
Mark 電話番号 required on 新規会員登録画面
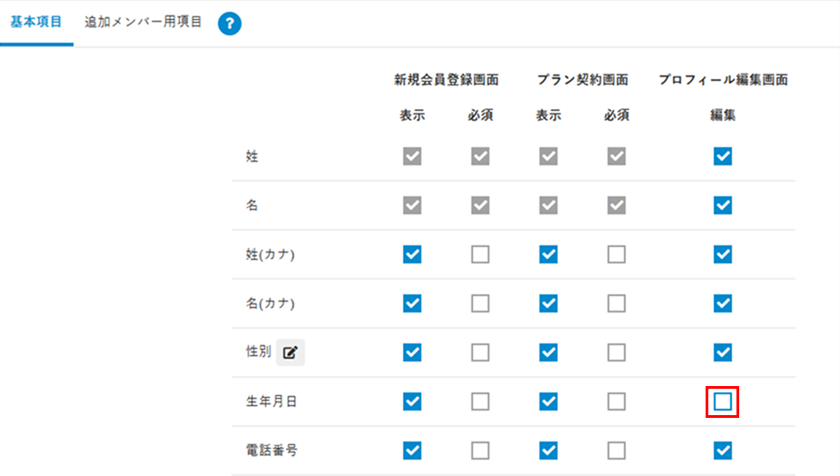pyautogui.click(x=480, y=451)
